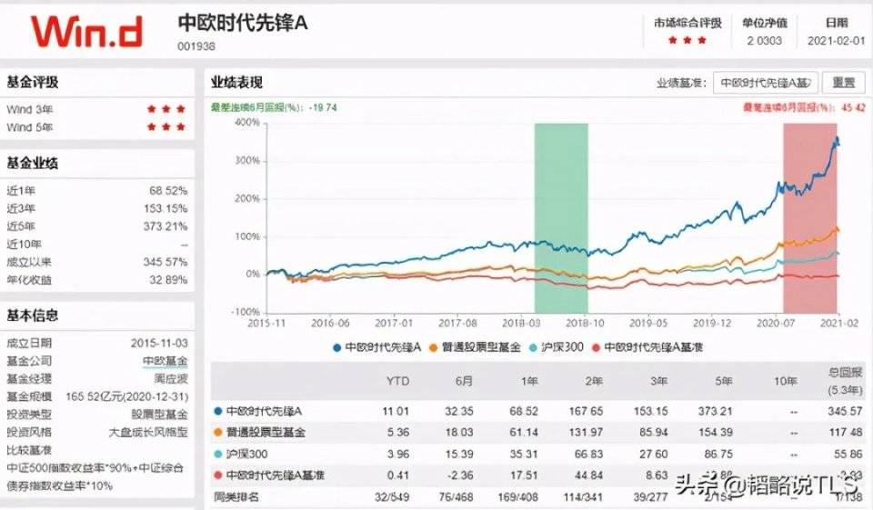Viewport: 873px width, 510px height.
Task: Open the 业绩基准 benchmark dropdown
Action: coord(766,83)
